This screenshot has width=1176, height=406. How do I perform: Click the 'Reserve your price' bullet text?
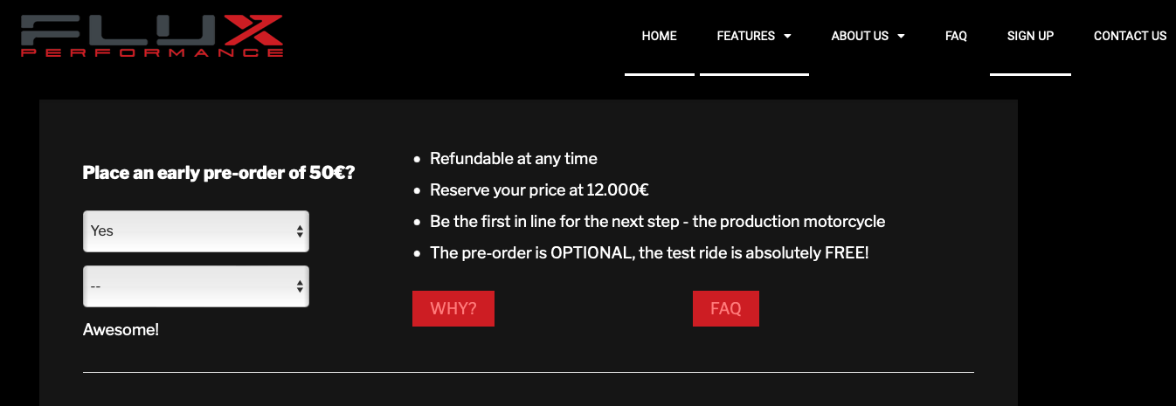[x=539, y=190]
